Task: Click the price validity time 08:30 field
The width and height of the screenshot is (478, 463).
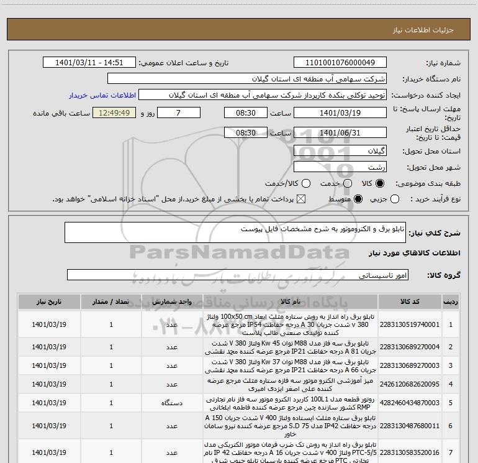Action: [246, 133]
